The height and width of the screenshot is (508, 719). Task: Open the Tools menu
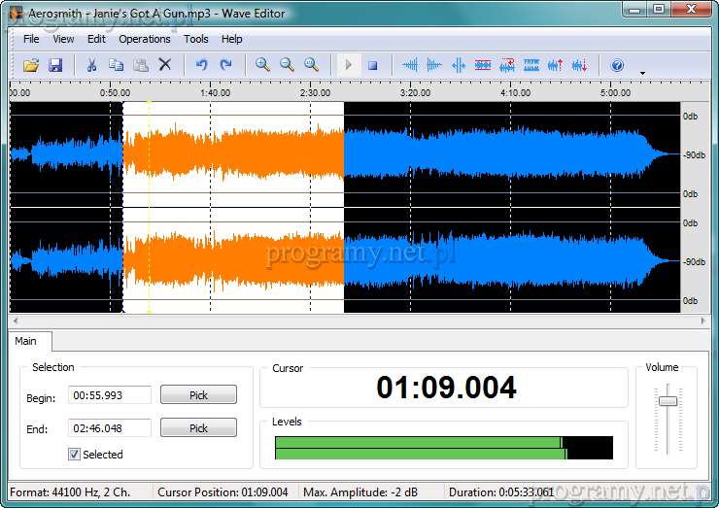[x=196, y=39]
